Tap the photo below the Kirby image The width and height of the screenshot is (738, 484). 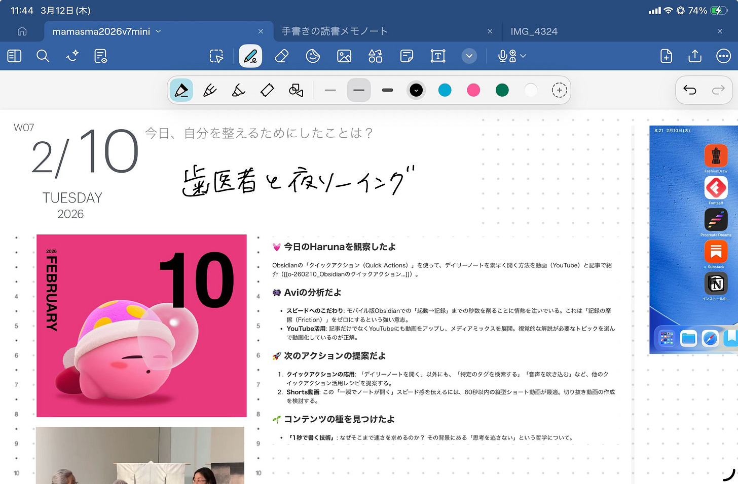[140, 455]
